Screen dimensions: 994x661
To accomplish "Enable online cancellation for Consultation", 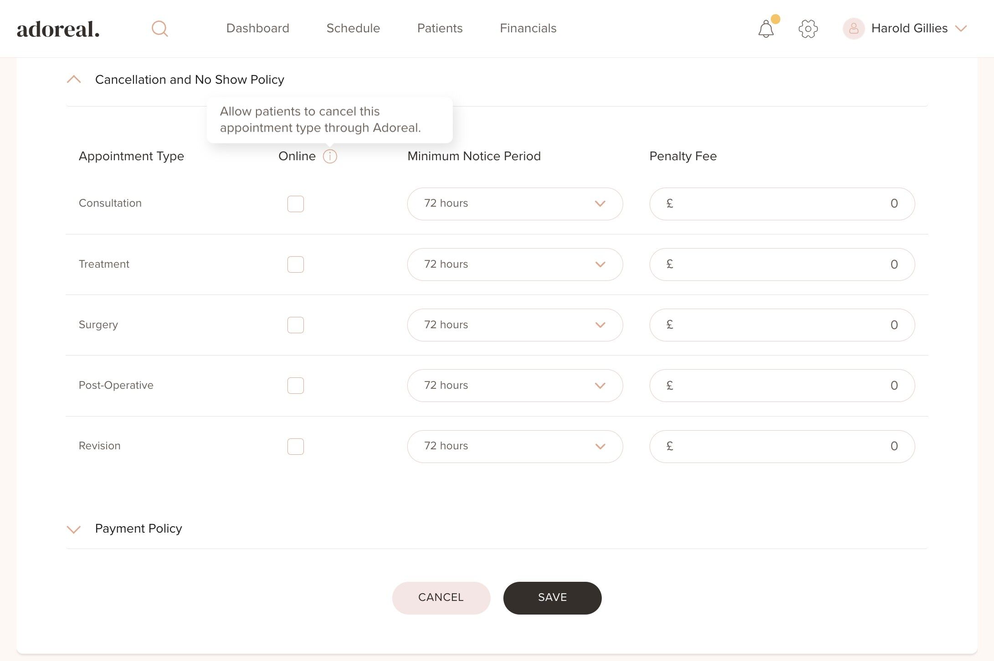I will tap(295, 203).
